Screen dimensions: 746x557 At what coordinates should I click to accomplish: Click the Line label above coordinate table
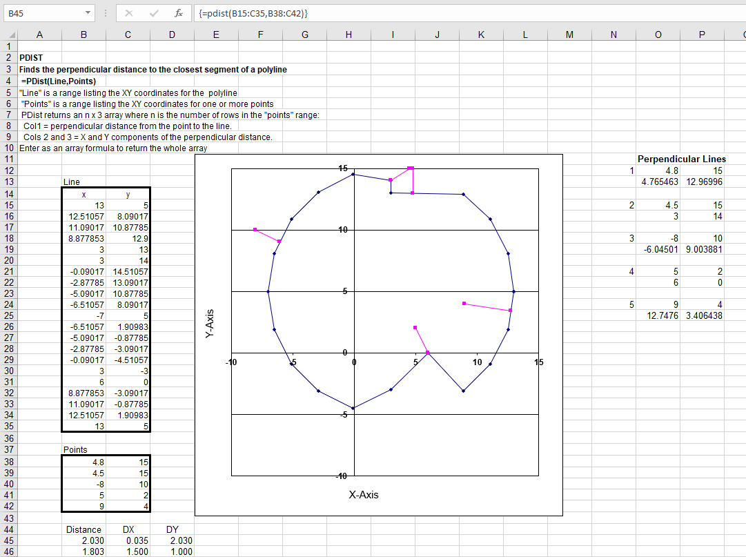(72, 182)
